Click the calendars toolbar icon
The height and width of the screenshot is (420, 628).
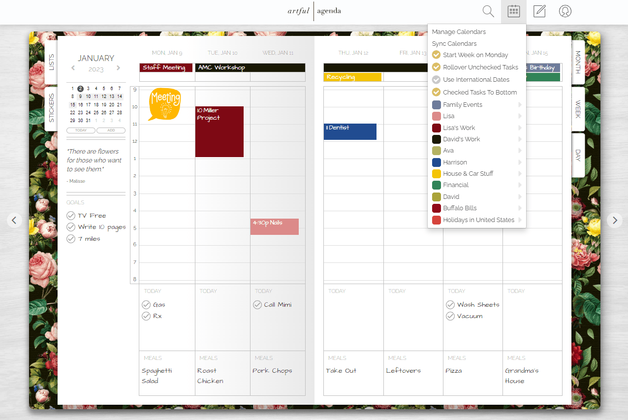513,11
